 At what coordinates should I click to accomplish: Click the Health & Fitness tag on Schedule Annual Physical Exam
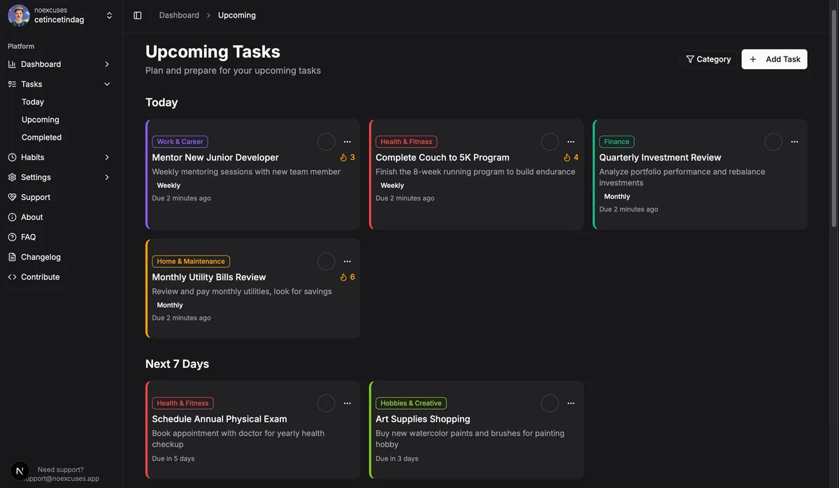click(x=182, y=404)
